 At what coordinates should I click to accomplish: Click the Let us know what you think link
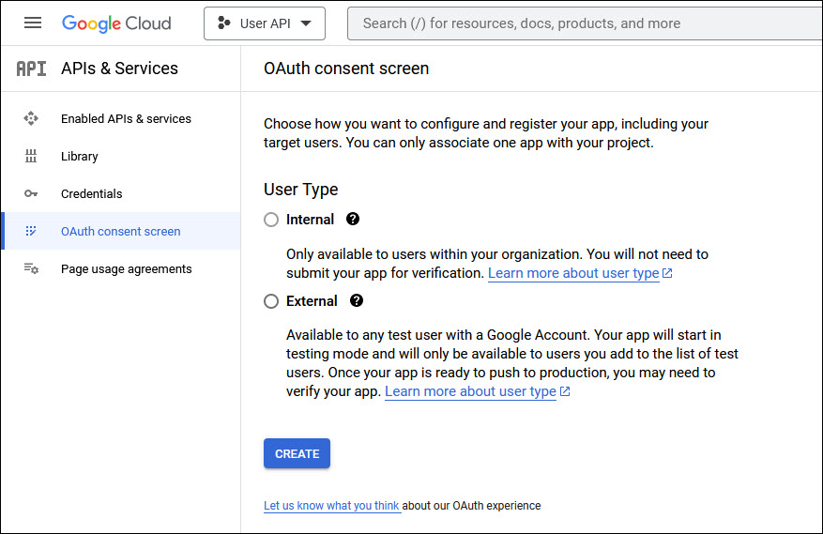(x=331, y=506)
